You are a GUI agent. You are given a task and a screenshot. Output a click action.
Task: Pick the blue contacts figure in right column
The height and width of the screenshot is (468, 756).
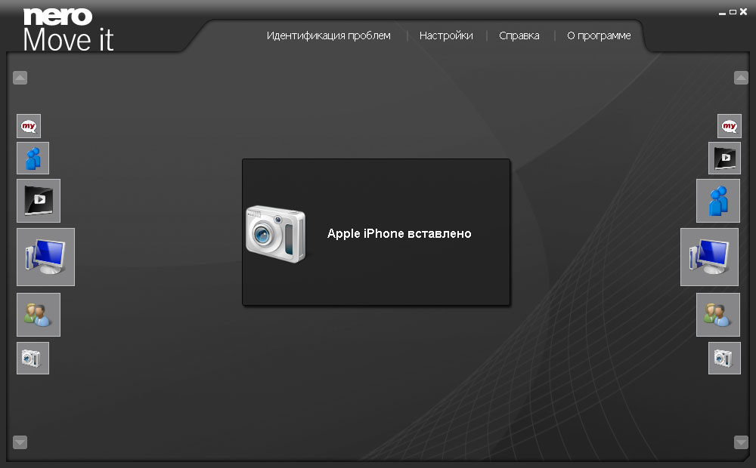coord(718,201)
